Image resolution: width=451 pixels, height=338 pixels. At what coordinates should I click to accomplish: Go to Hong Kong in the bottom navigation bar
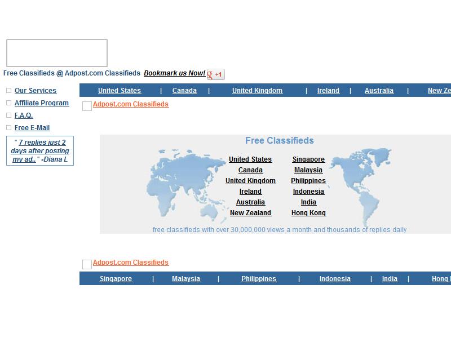click(441, 279)
